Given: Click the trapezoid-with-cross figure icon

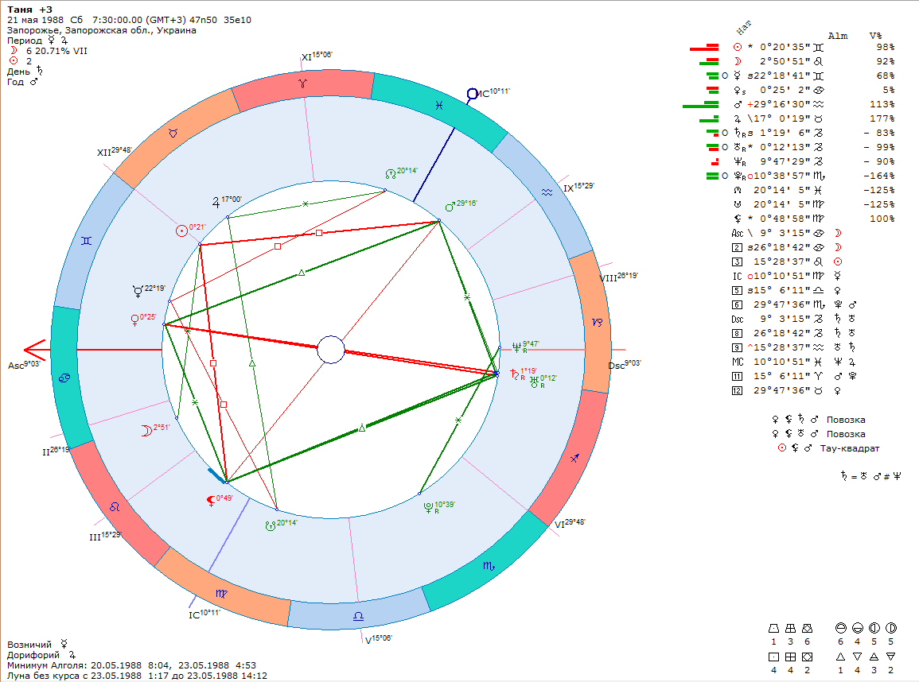Looking at the screenshot, I should click(x=790, y=628).
